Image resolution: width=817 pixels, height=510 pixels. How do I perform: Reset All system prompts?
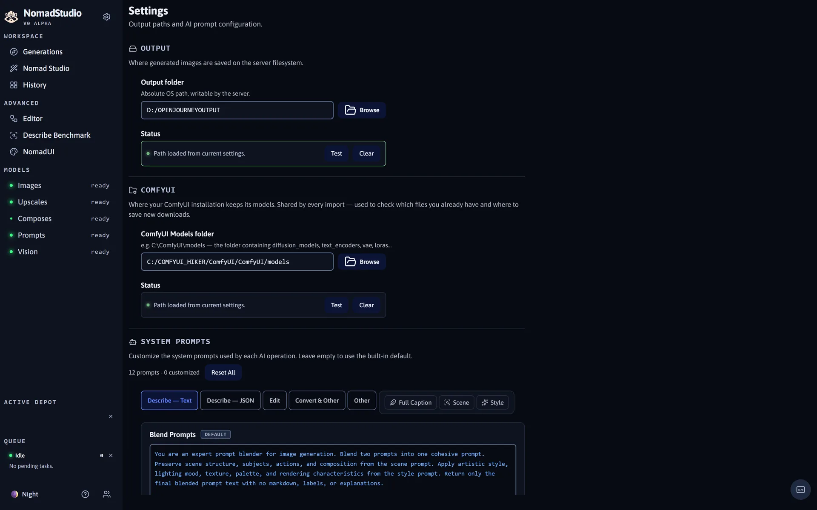223,373
